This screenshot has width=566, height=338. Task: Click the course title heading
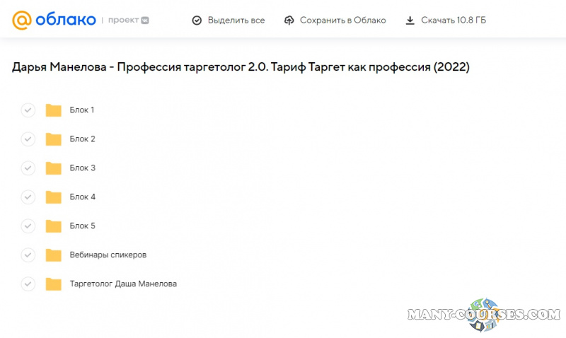[241, 68]
